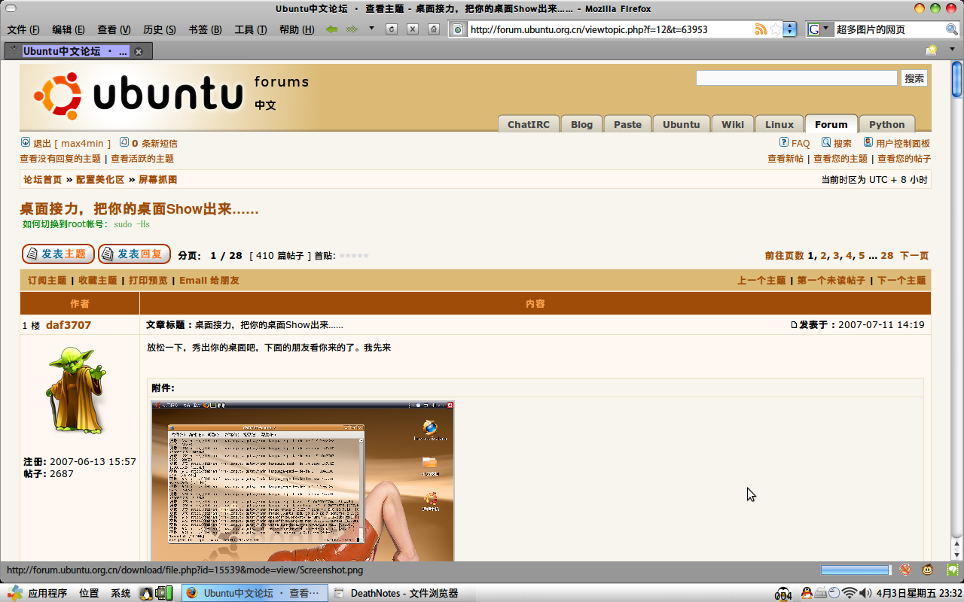This screenshot has height=602, width=964.
Task: Navigate to 配置美化区 in breadcrumb
Action: tap(100, 180)
